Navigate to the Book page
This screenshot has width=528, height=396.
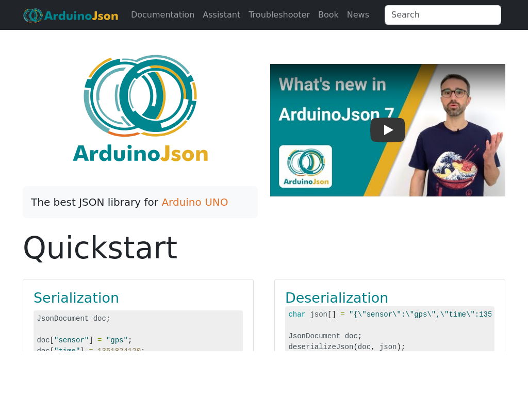tap(328, 15)
